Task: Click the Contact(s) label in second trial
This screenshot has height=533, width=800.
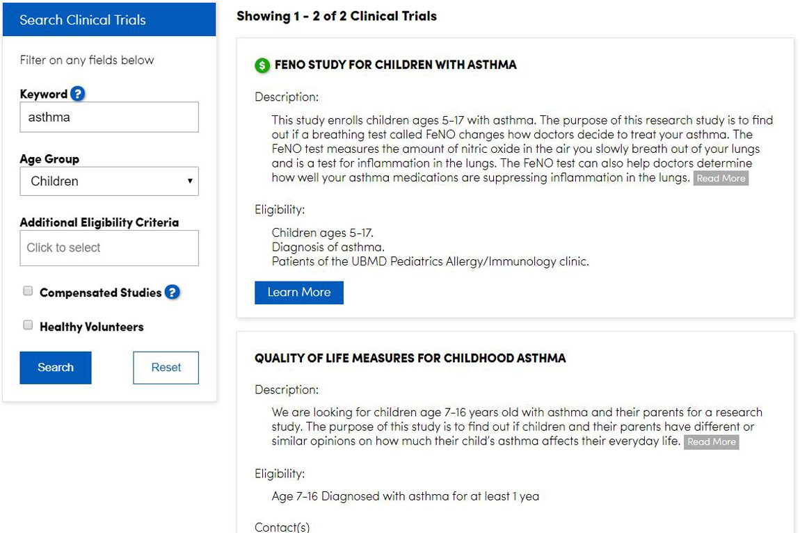Action: point(282,527)
